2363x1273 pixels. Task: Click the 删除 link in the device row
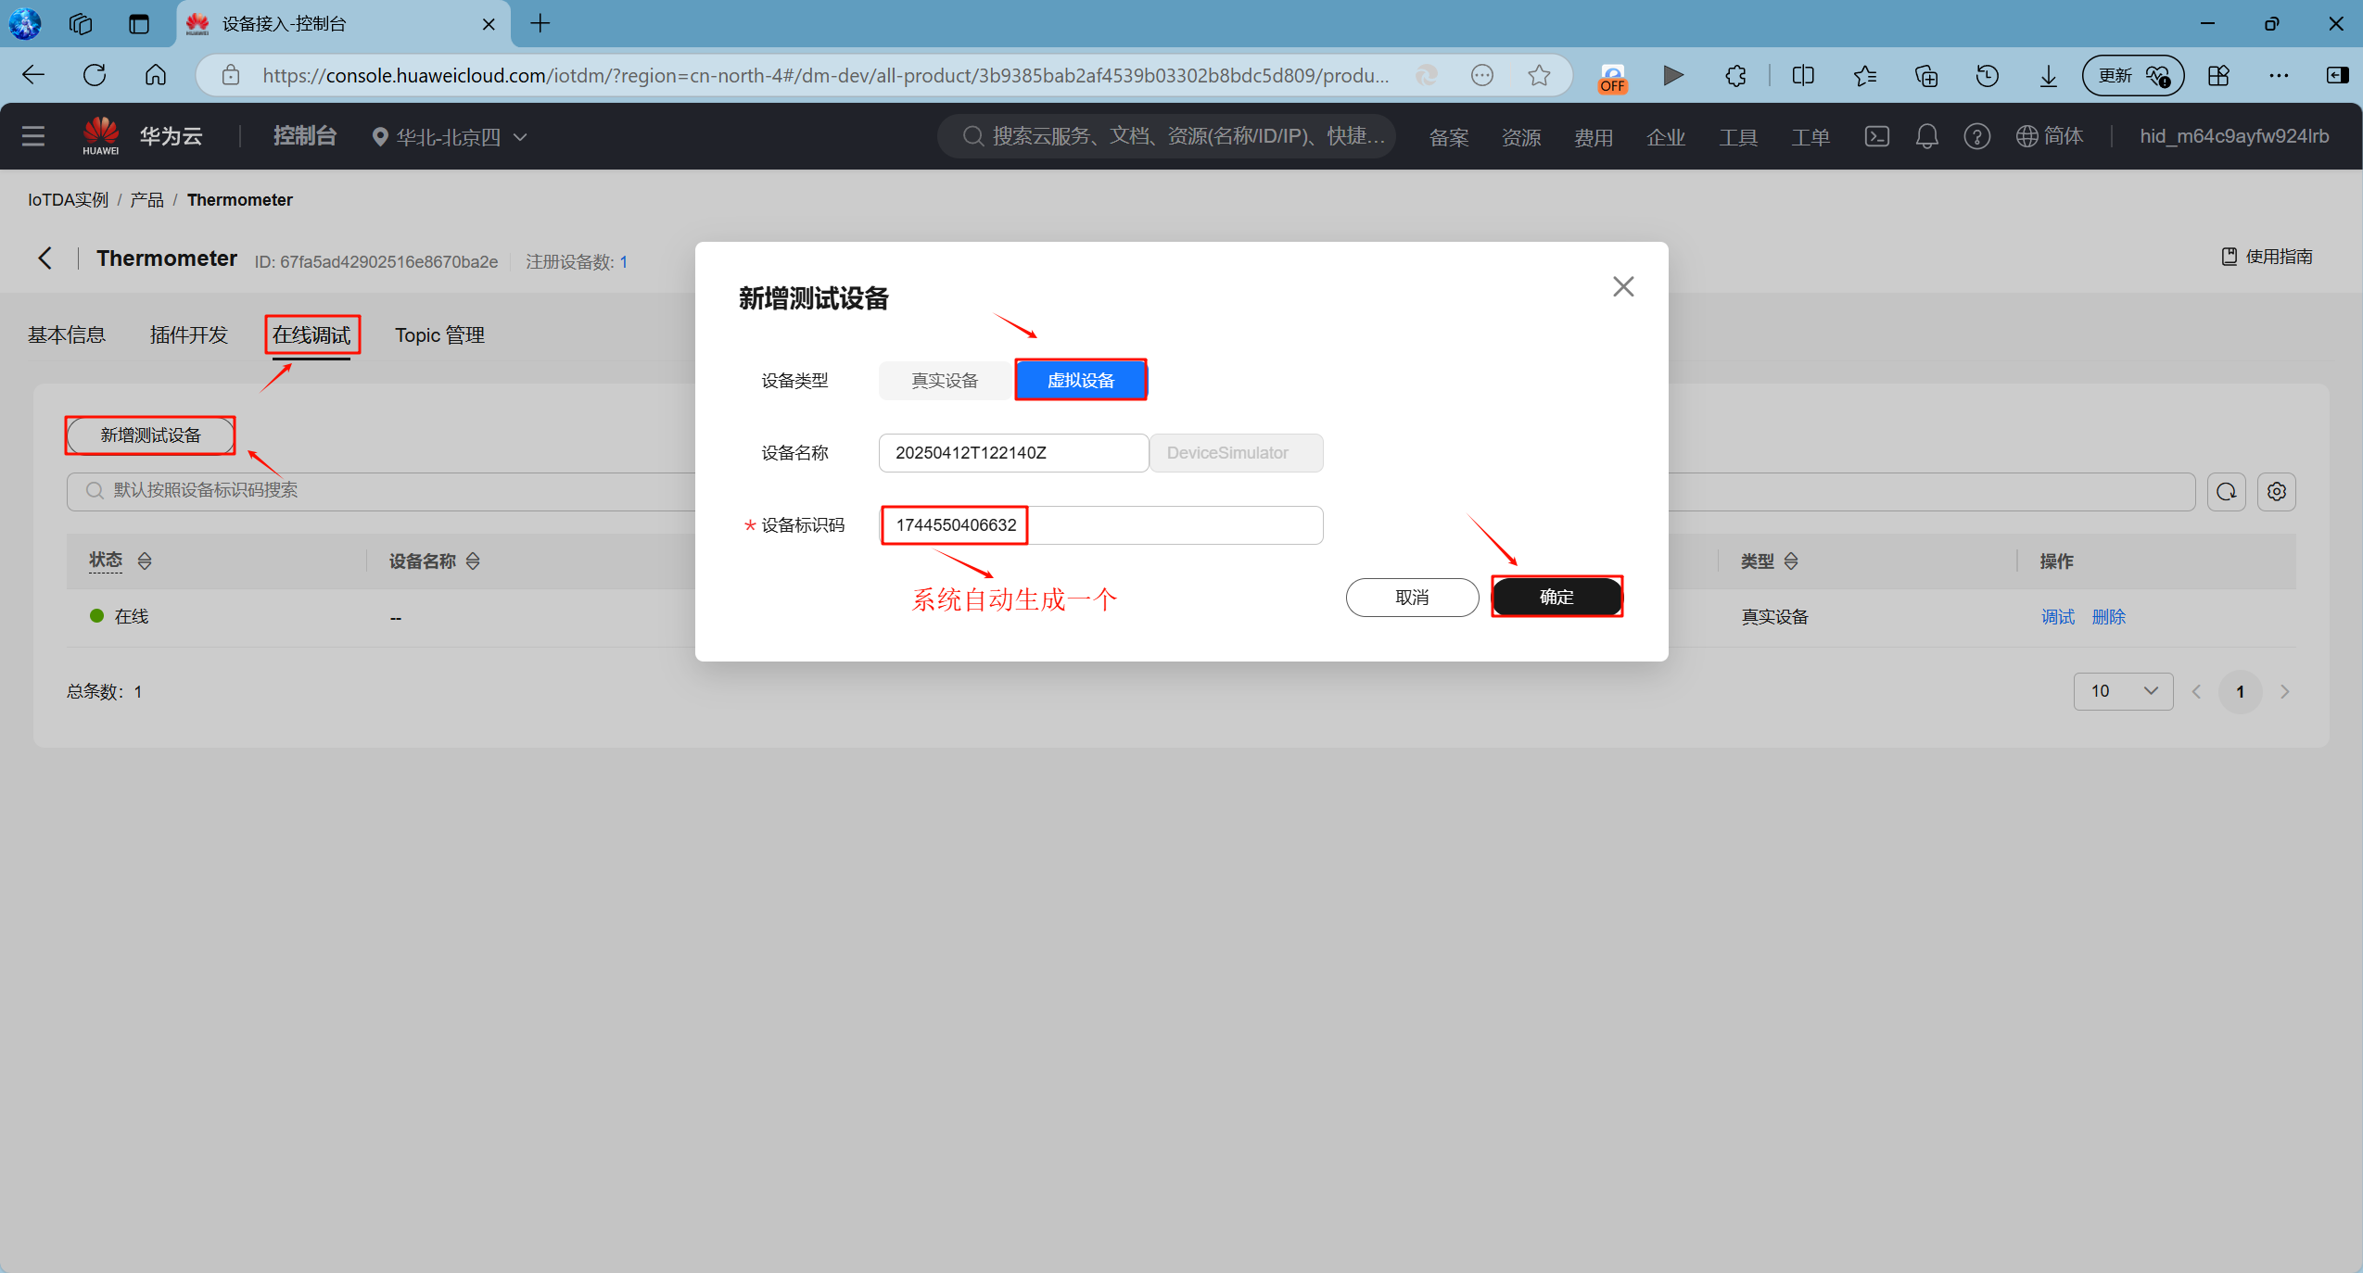coord(2109,616)
